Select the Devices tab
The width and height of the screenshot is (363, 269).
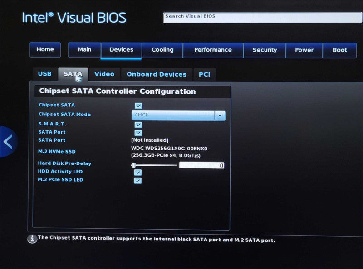tap(121, 50)
